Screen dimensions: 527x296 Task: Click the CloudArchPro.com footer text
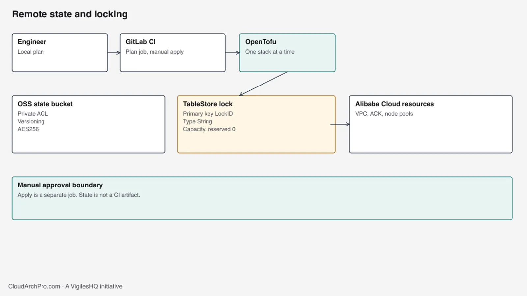65,286
